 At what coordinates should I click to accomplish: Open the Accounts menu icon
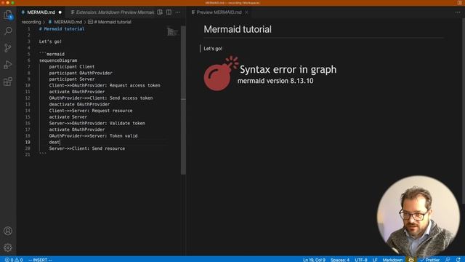click(x=8, y=231)
